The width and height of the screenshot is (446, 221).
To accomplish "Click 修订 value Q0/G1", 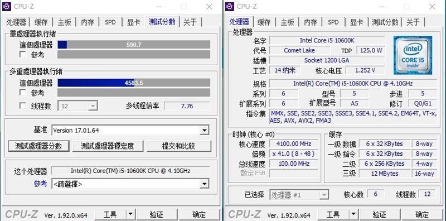I will 423,103.
